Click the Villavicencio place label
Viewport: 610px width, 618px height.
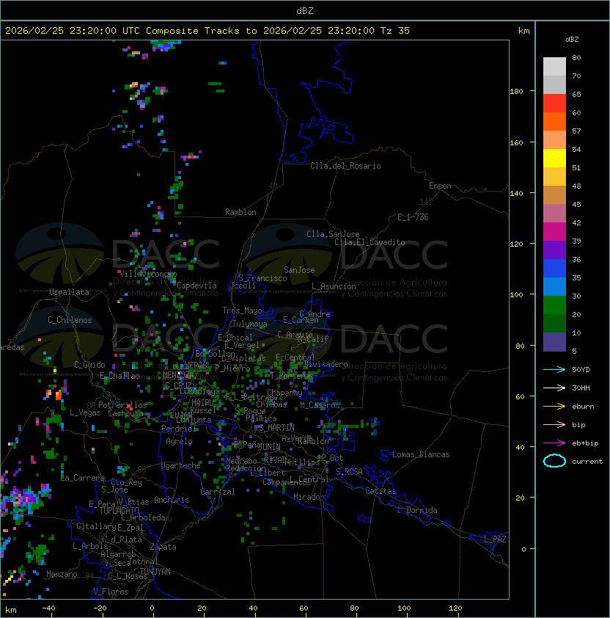(148, 274)
